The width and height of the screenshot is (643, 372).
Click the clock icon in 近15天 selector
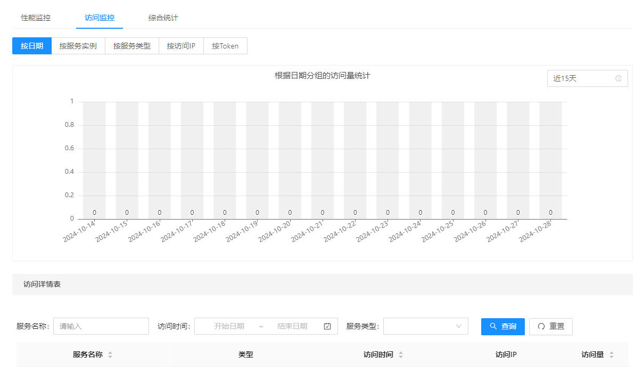click(x=619, y=78)
